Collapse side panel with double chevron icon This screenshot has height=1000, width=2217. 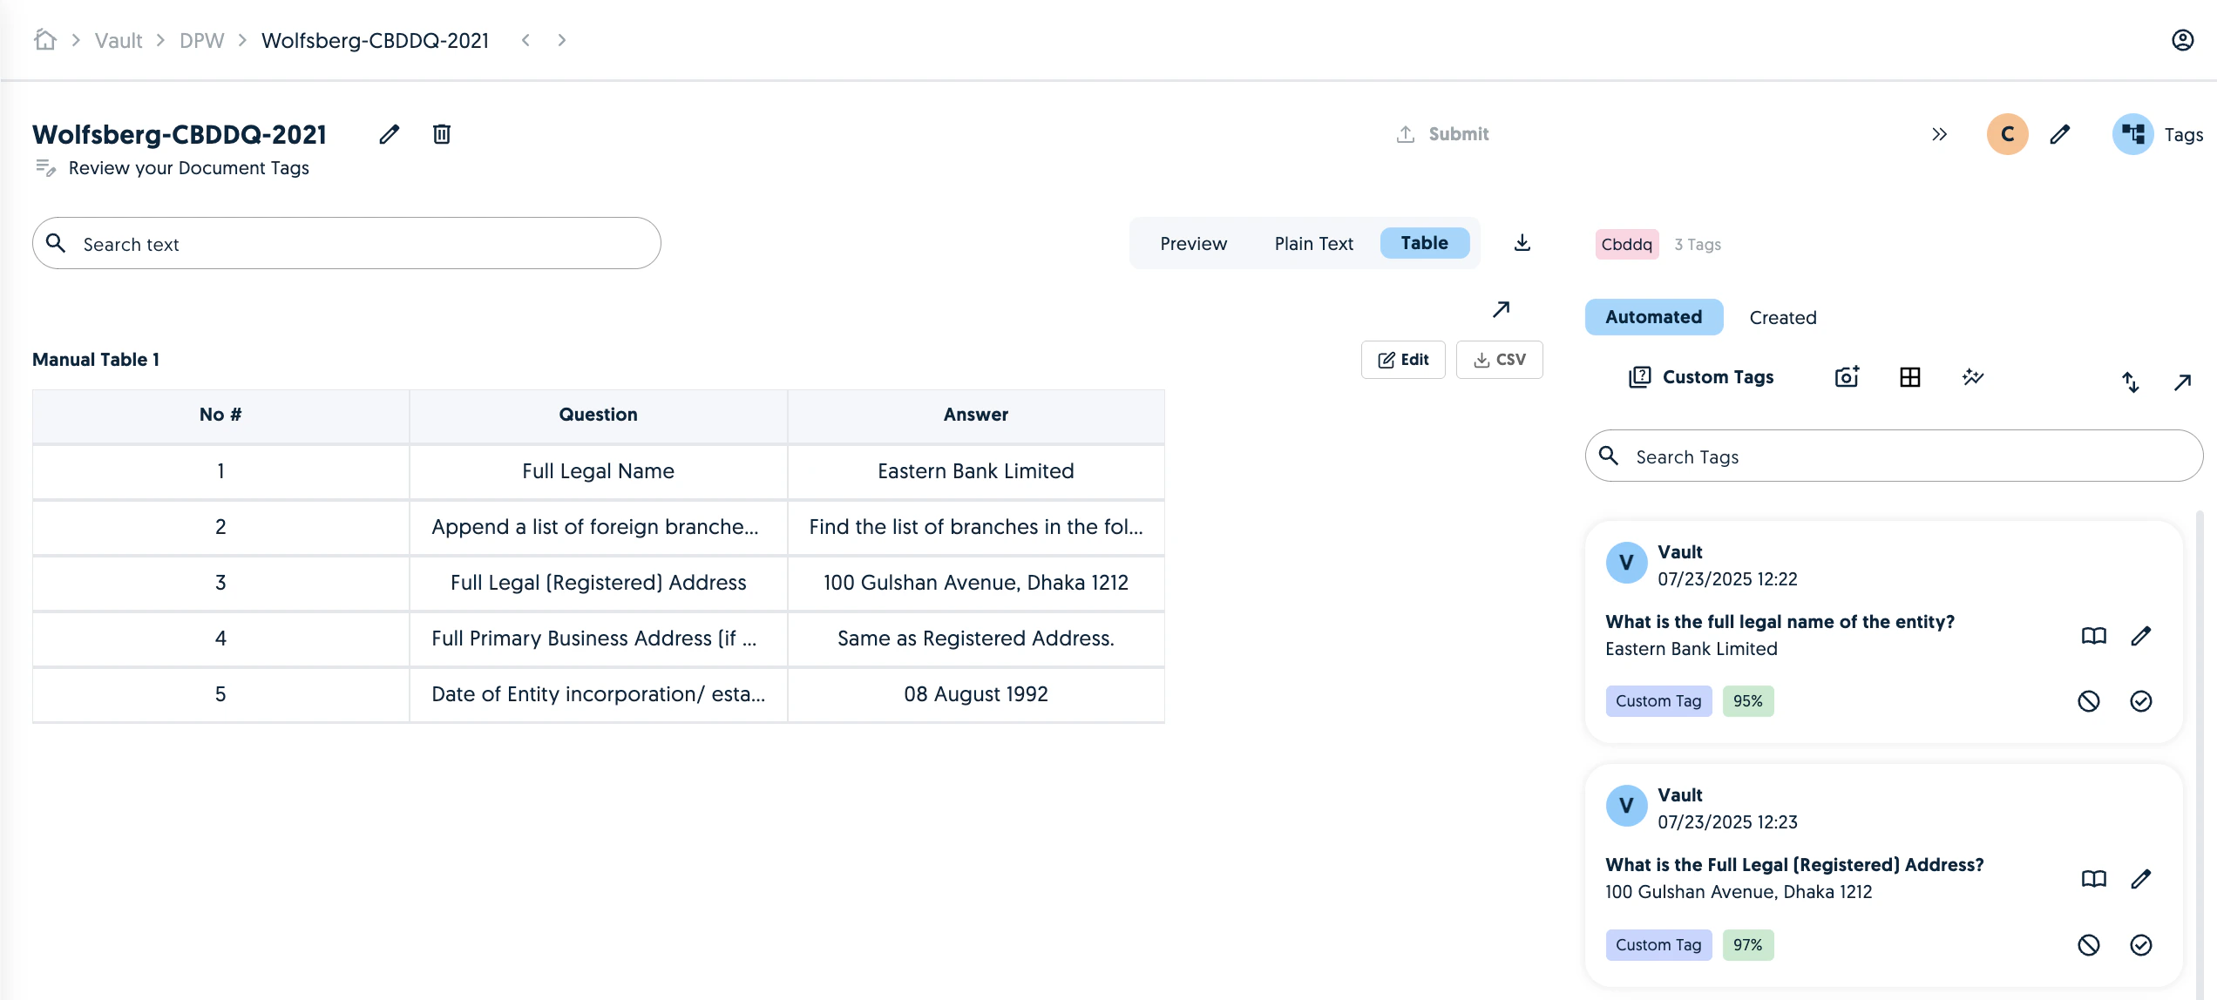click(1939, 134)
